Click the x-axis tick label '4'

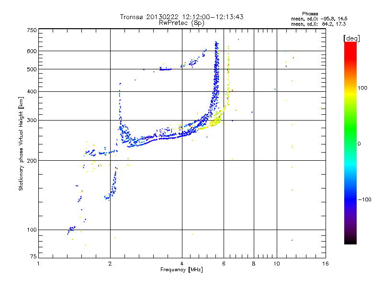(182, 264)
